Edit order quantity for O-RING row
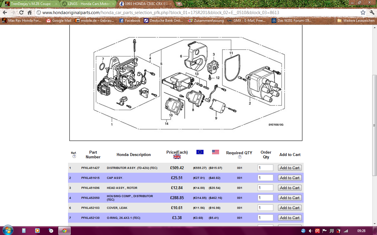Viewport: 377px width, 235px height. pyautogui.click(x=265, y=218)
